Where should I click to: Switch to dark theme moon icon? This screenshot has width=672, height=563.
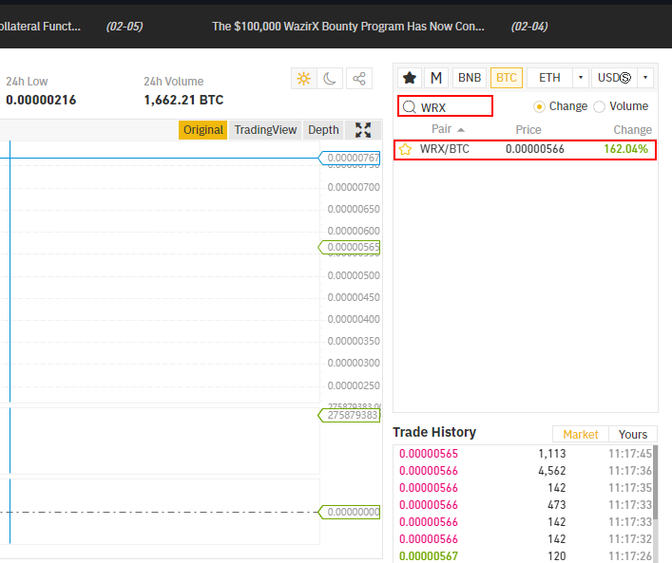pos(330,79)
